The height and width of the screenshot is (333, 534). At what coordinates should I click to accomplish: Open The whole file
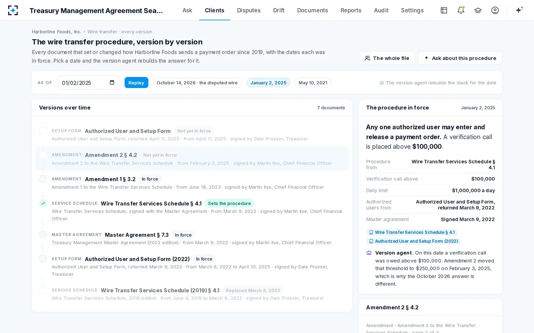point(387,58)
